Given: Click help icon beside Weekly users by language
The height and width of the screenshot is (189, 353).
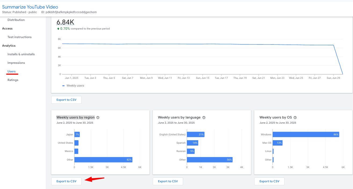Looking at the screenshot, I should (x=204, y=117).
